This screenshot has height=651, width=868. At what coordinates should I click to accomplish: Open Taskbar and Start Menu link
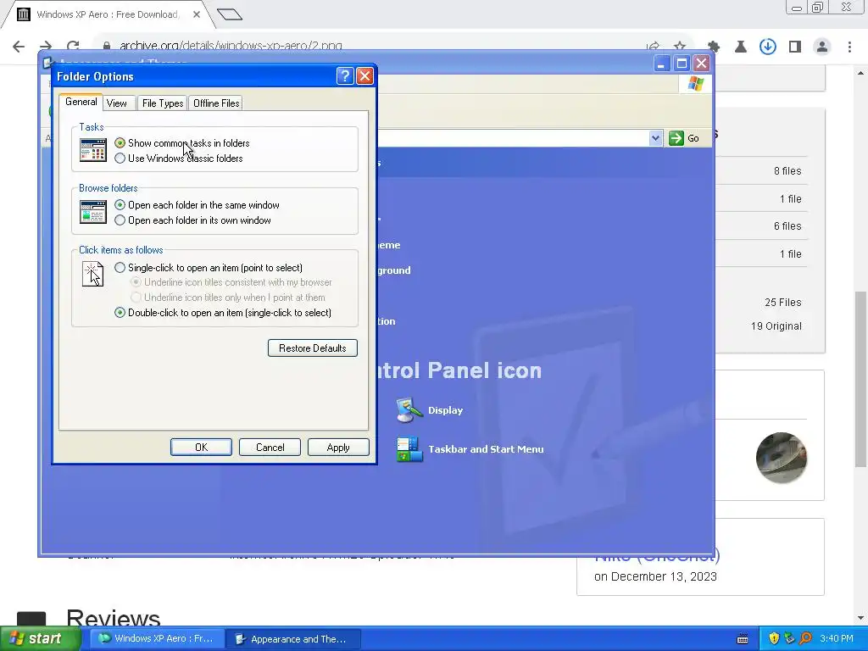(x=486, y=449)
